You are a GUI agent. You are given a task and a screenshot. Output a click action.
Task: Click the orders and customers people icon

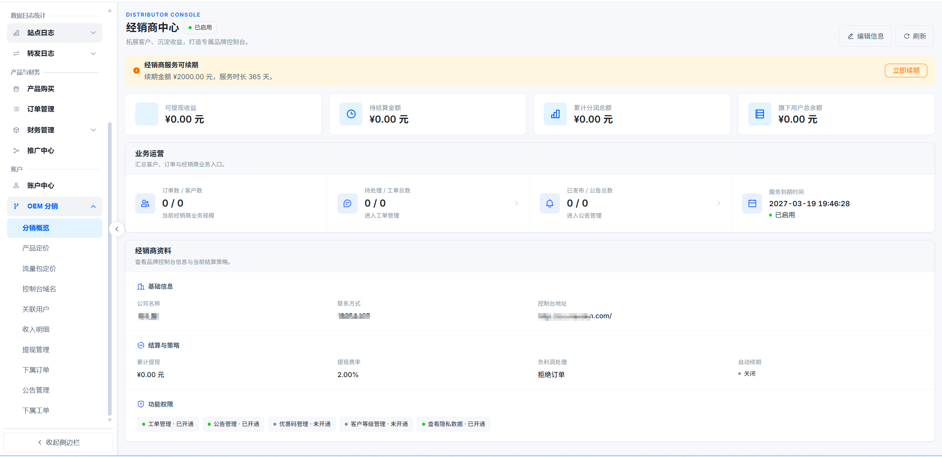[x=145, y=203]
